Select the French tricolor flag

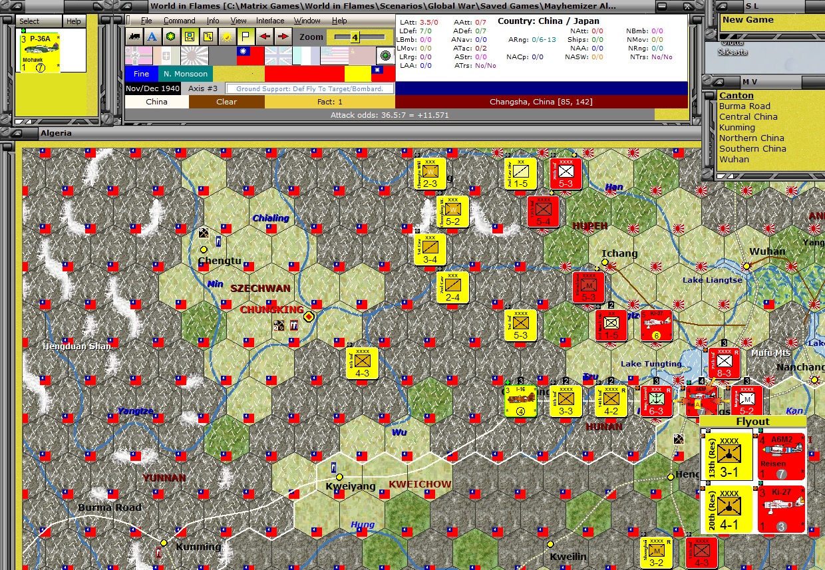tap(306, 55)
